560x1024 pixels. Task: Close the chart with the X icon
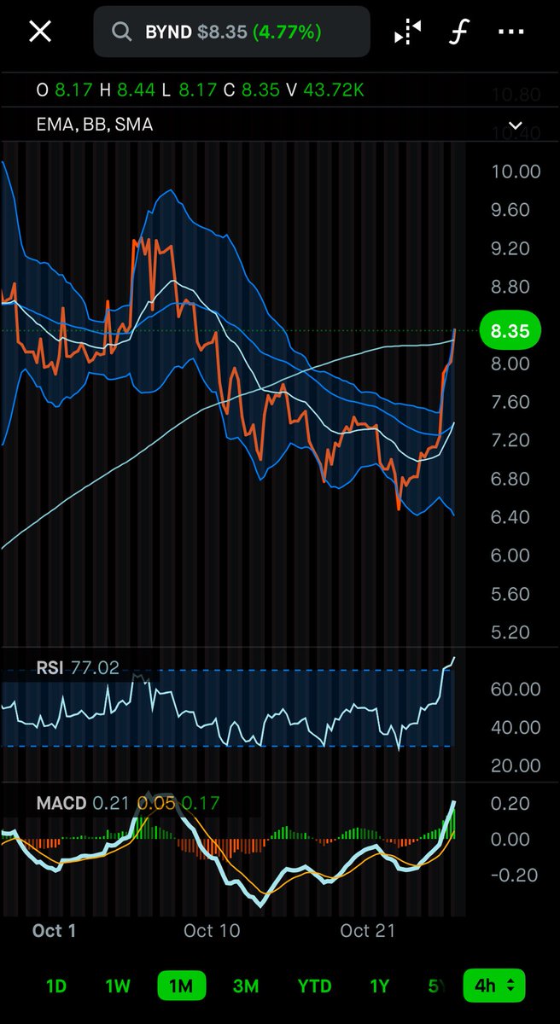40,32
